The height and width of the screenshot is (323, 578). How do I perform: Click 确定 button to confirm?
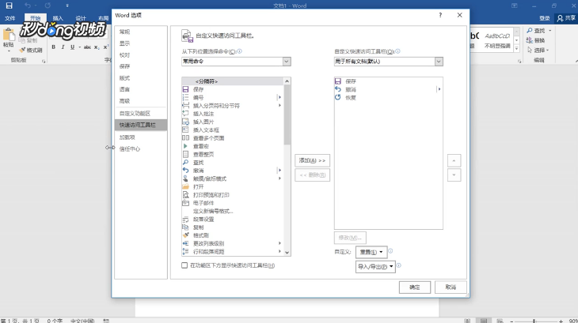pos(415,287)
